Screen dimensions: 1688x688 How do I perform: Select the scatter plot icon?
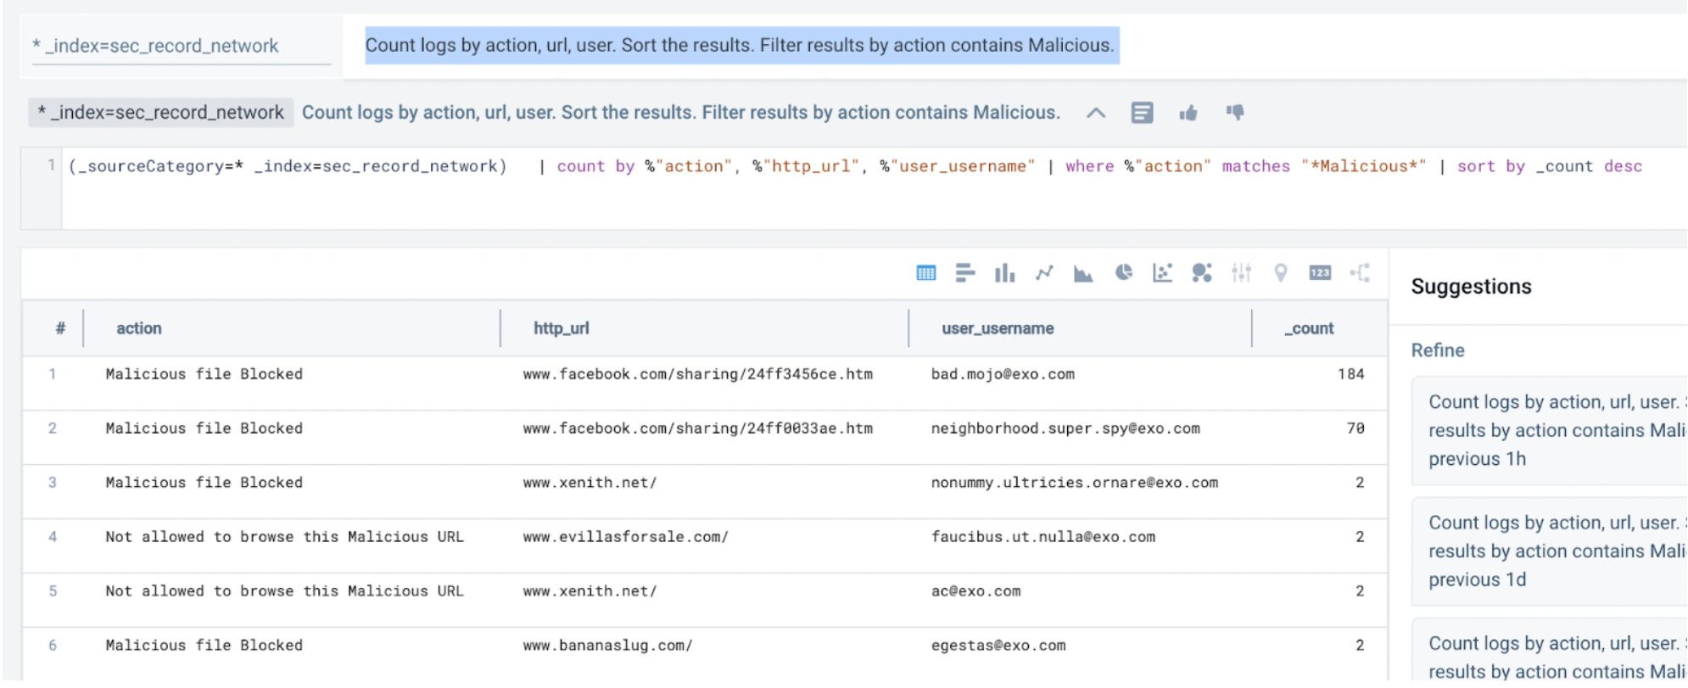1162,273
